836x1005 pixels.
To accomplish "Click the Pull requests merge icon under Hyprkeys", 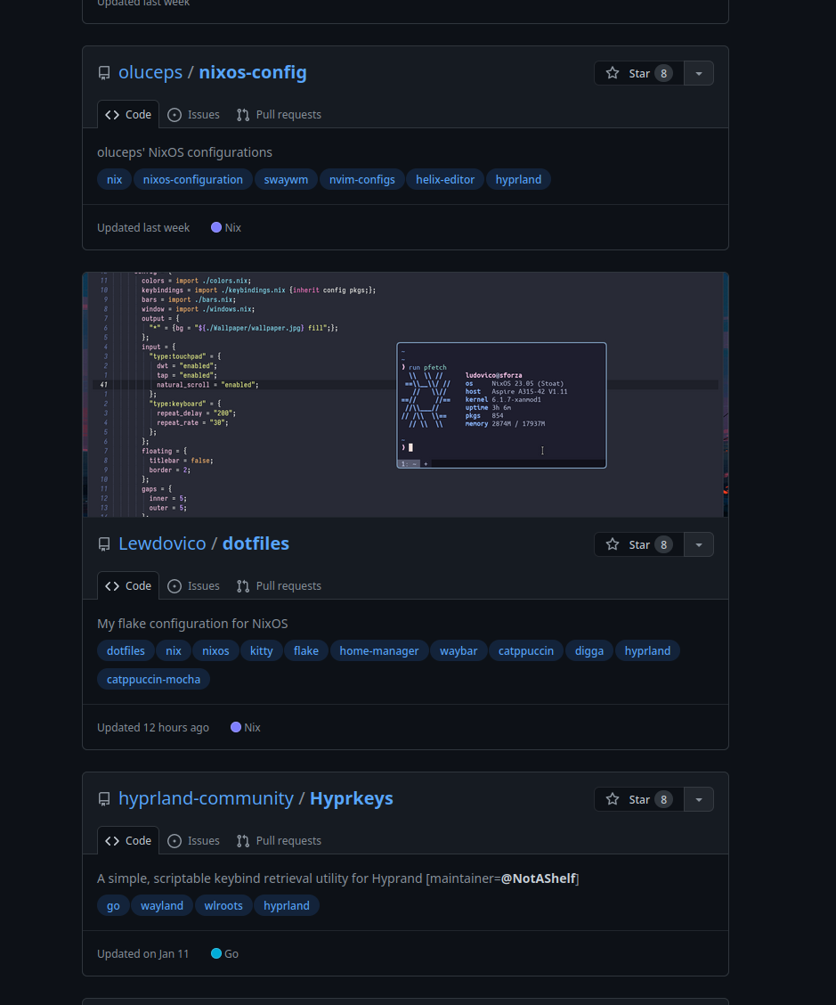I will (242, 840).
